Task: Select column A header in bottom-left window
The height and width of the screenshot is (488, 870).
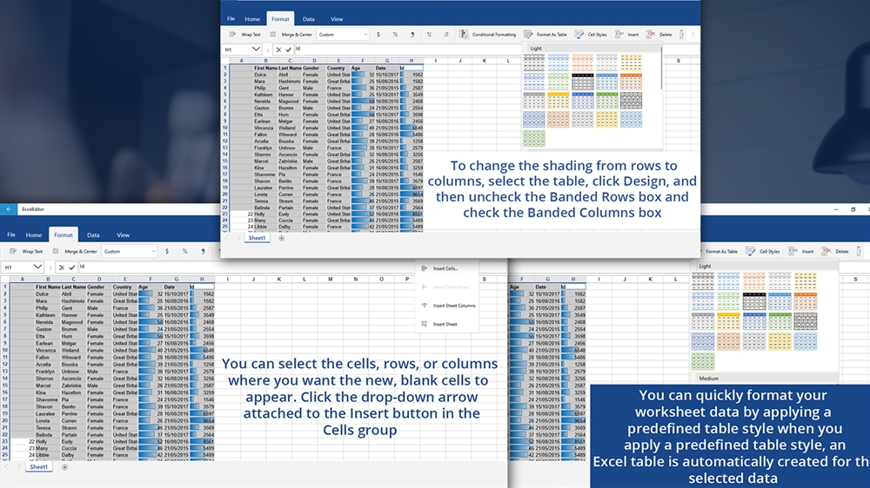Action: coord(23,280)
